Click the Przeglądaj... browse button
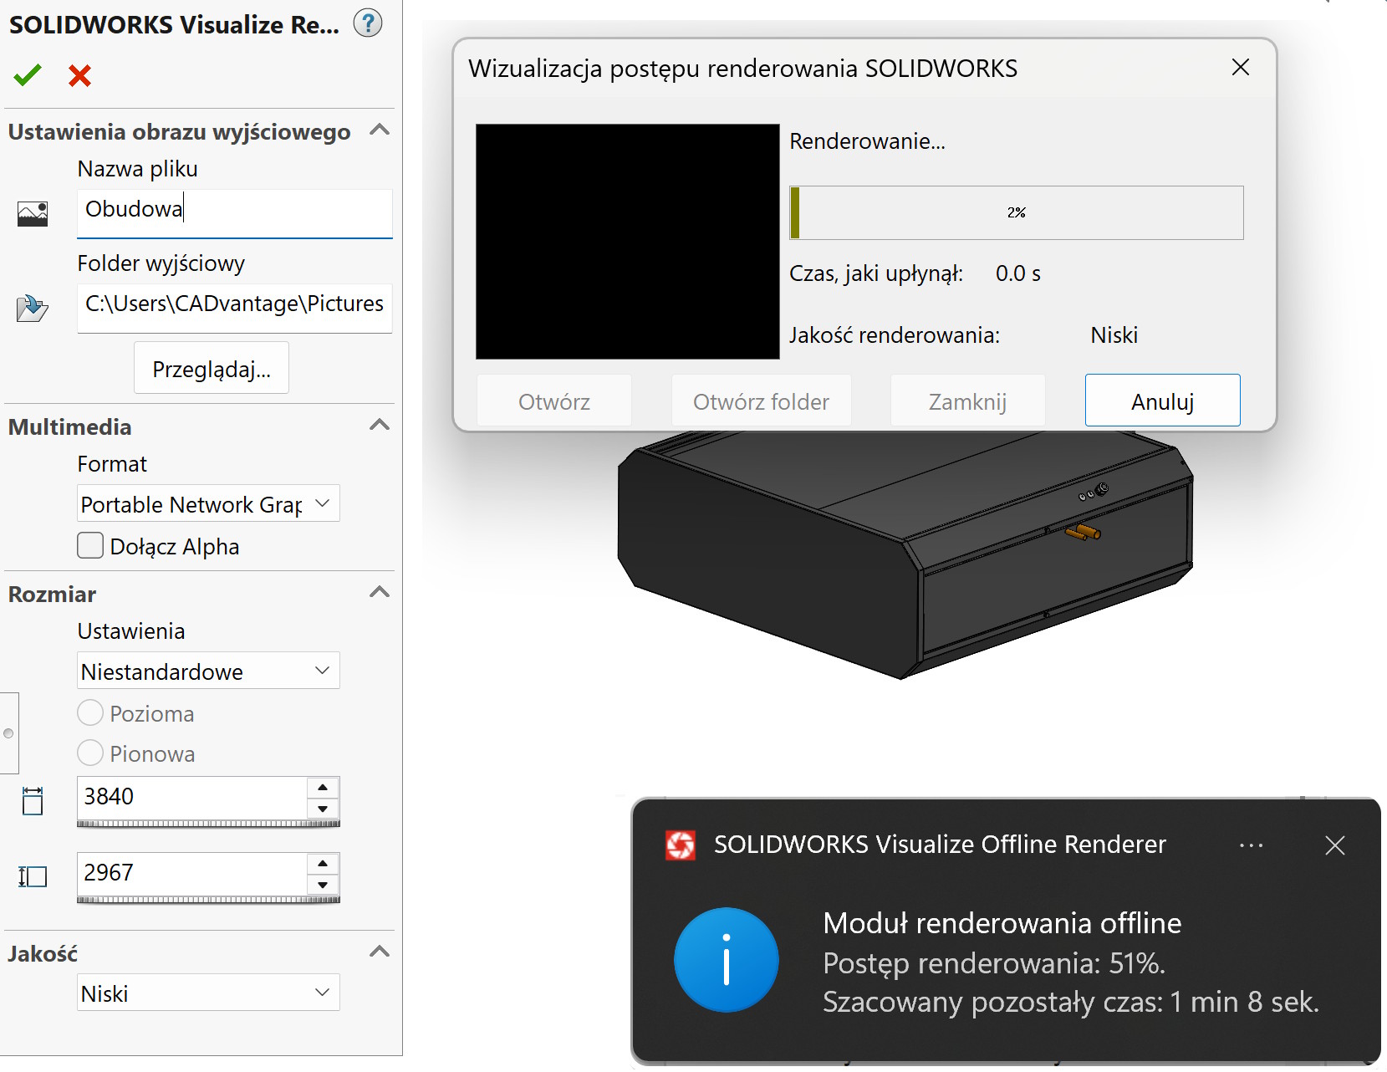 [212, 369]
